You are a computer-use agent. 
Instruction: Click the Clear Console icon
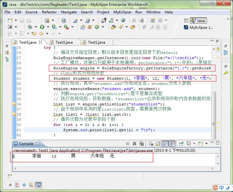(x=151, y=143)
